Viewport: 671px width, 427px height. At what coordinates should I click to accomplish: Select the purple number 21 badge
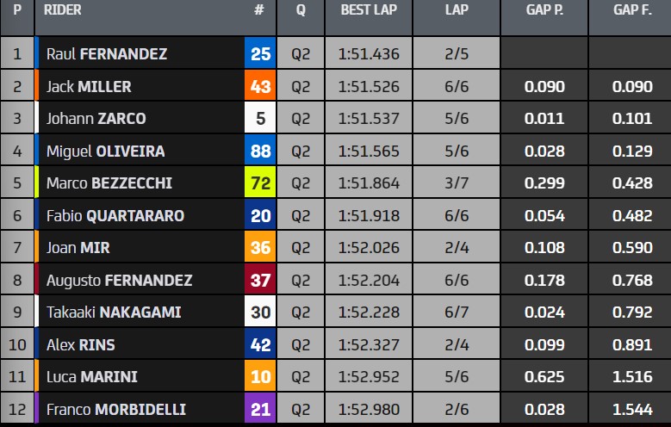coord(260,409)
